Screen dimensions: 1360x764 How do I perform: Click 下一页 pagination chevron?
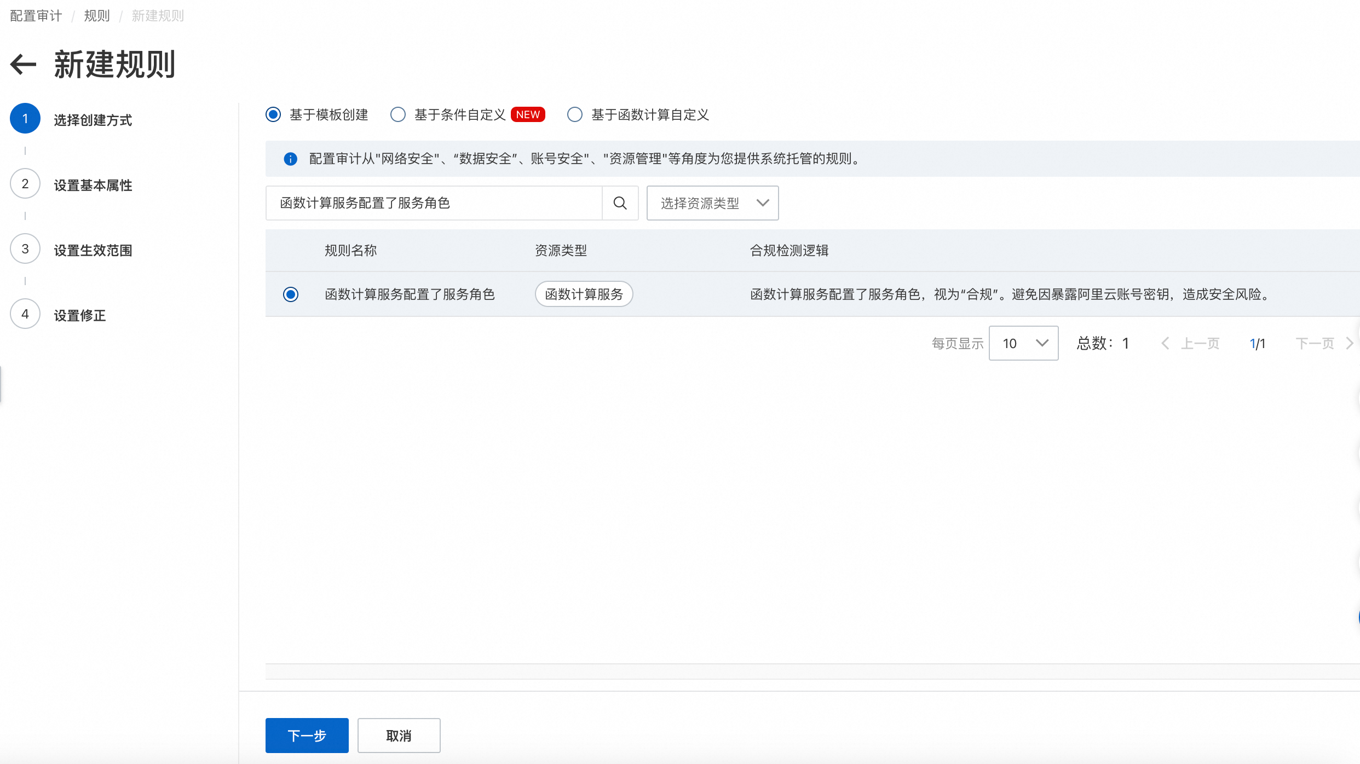1350,343
